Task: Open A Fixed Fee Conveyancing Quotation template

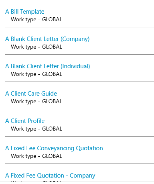Action: pyautogui.click(x=54, y=148)
